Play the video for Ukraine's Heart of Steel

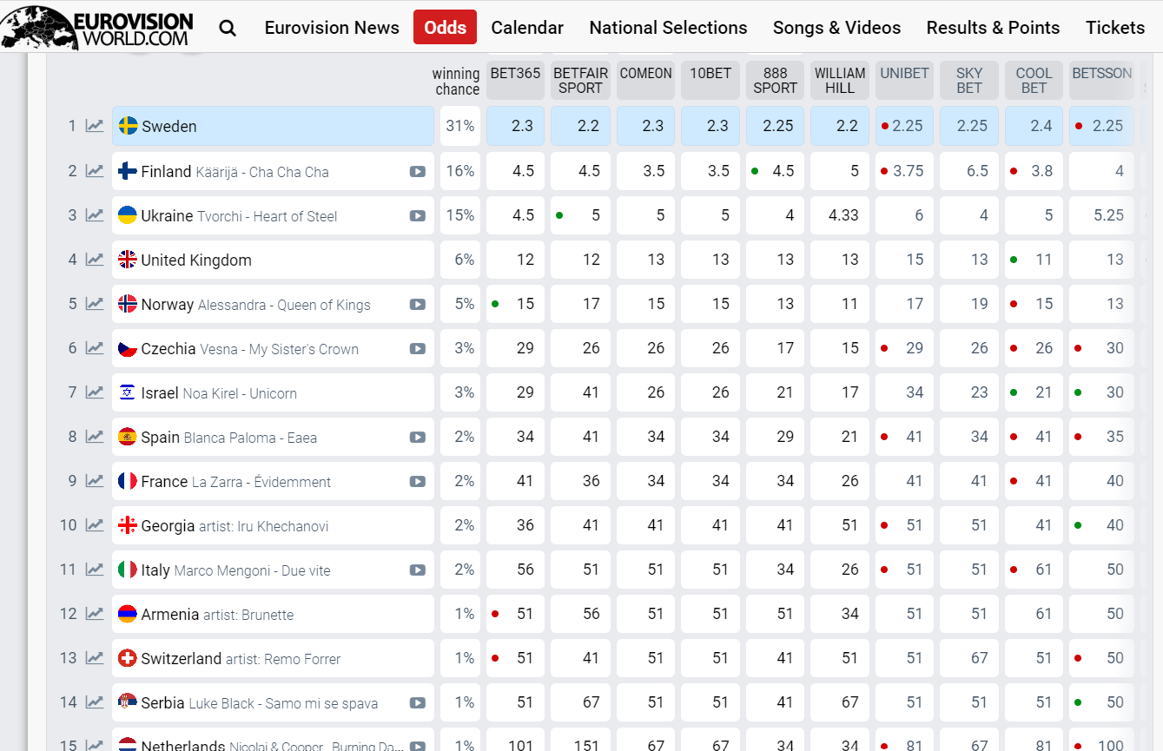pyautogui.click(x=418, y=216)
